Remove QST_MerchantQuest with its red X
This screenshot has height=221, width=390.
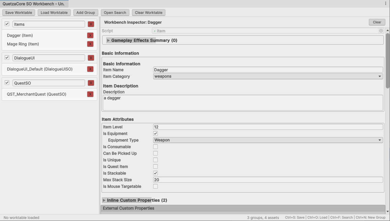(90, 94)
